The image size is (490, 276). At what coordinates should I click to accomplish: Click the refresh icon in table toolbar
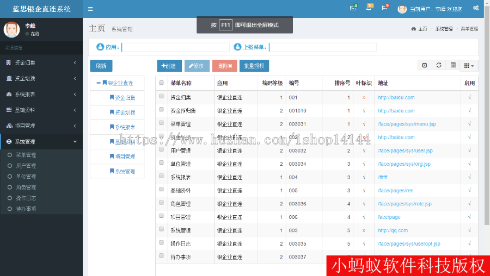click(x=439, y=65)
